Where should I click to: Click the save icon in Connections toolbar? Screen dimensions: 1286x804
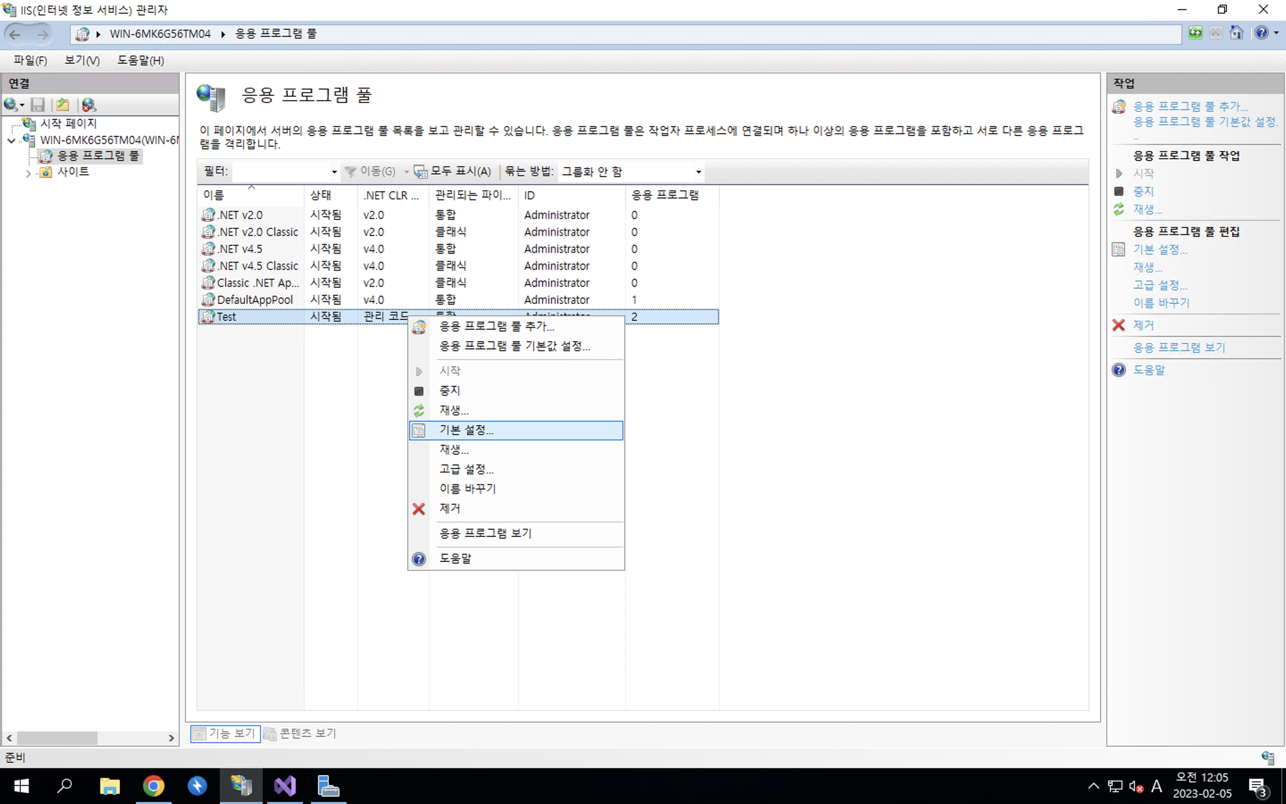click(x=38, y=105)
